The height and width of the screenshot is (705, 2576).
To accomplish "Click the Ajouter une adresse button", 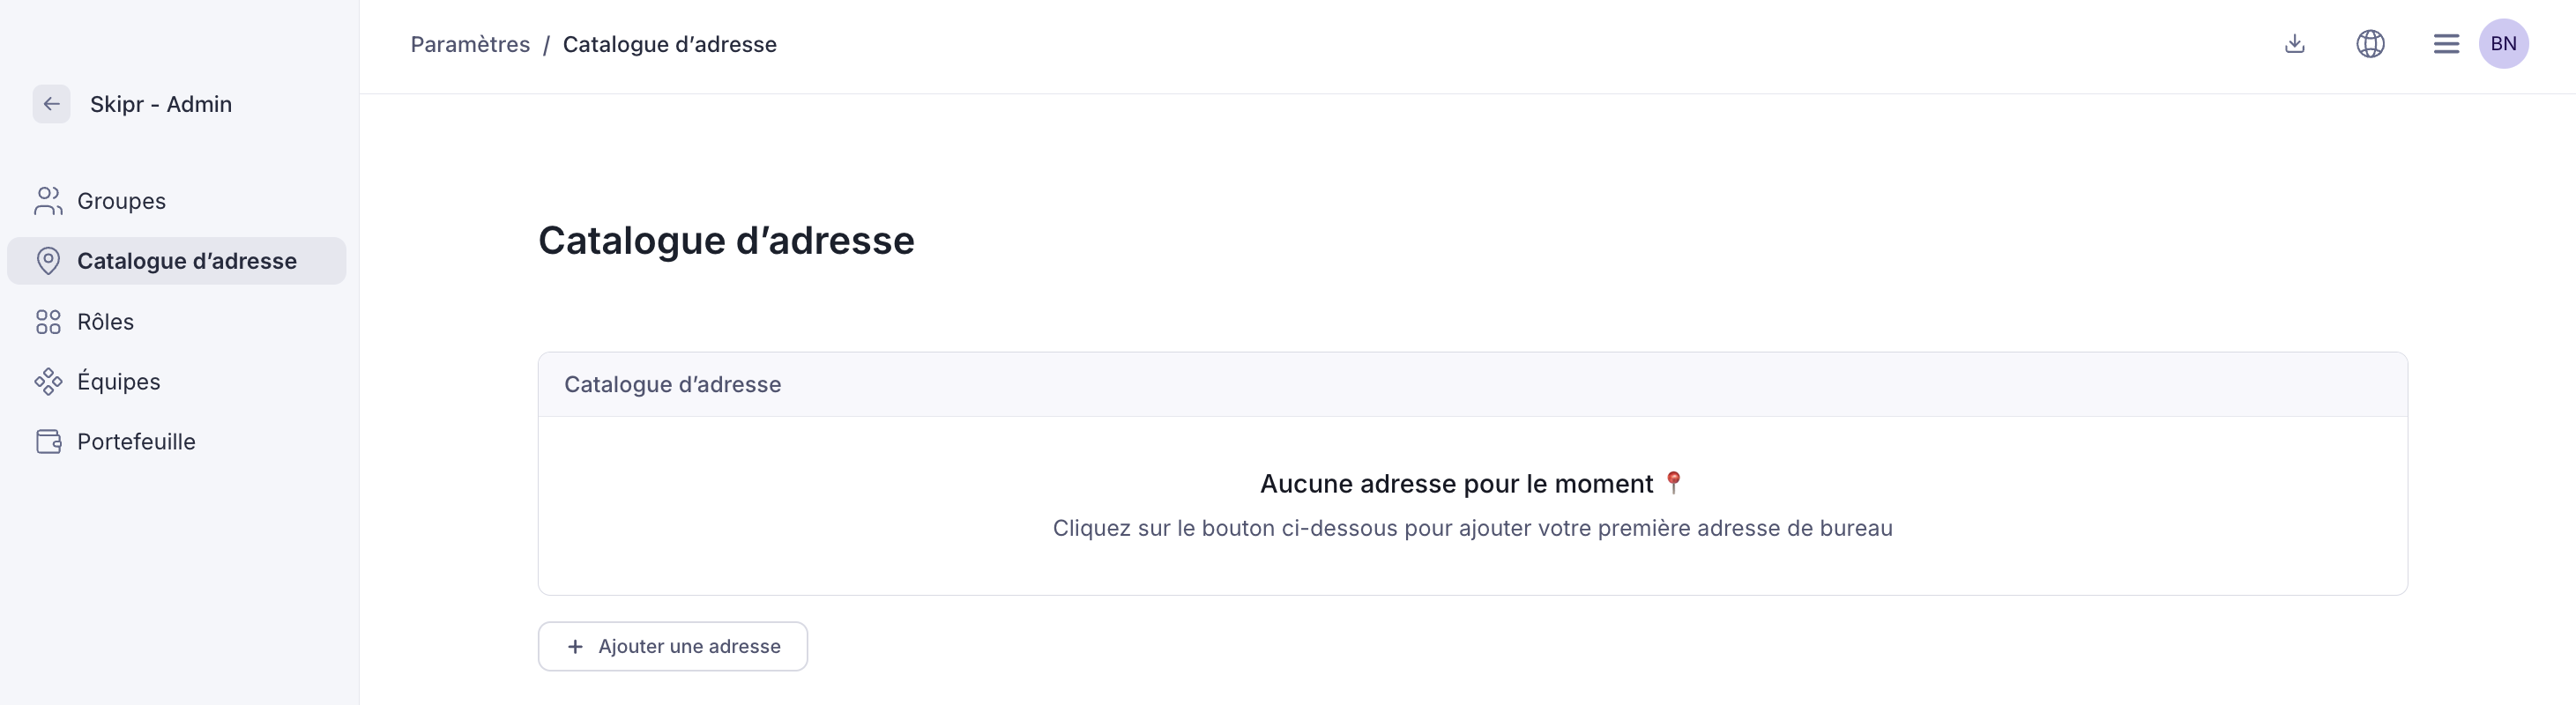I will point(673,647).
